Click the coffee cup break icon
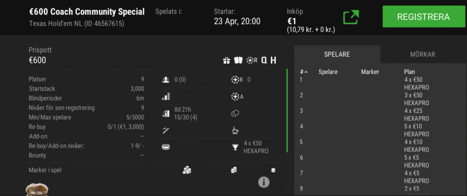 point(235,131)
